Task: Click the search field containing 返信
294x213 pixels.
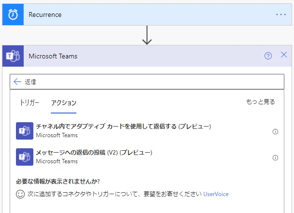Action: pos(147,82)
